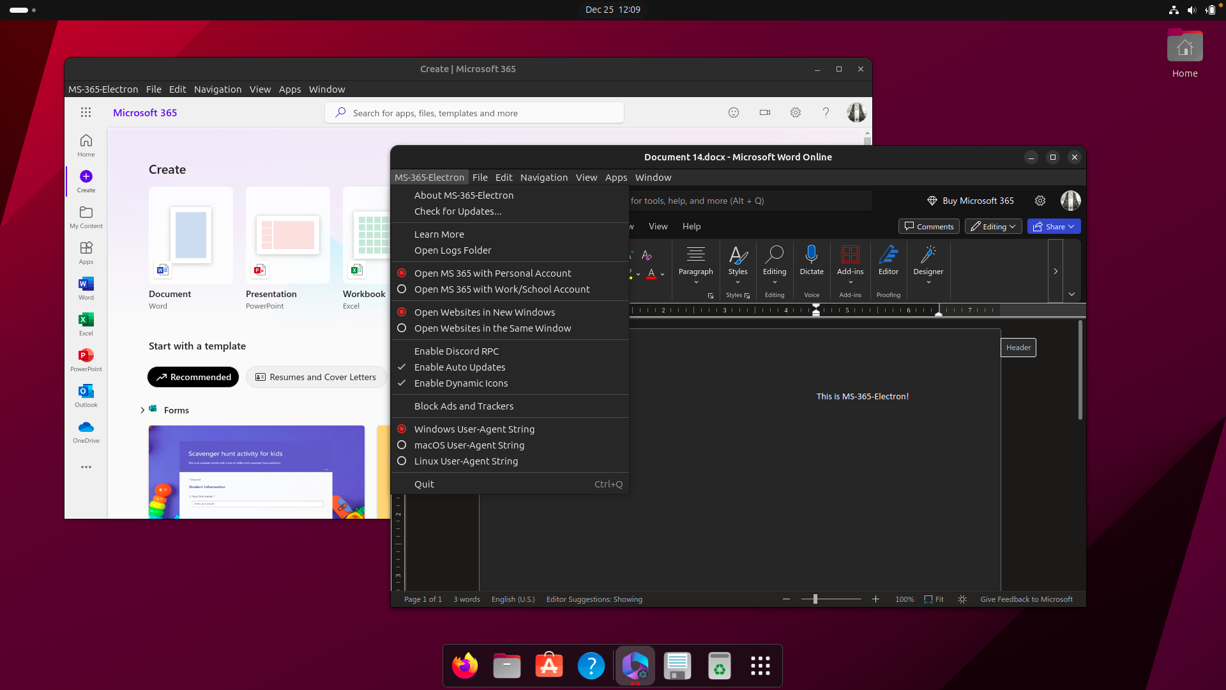
Task: Select Open MS 365 with Work/School Account
Action: click(x=501, y=289)
